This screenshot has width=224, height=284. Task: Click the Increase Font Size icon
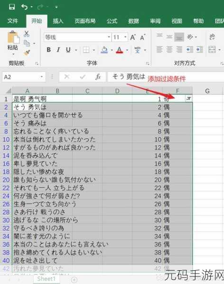tap(133, 37)
